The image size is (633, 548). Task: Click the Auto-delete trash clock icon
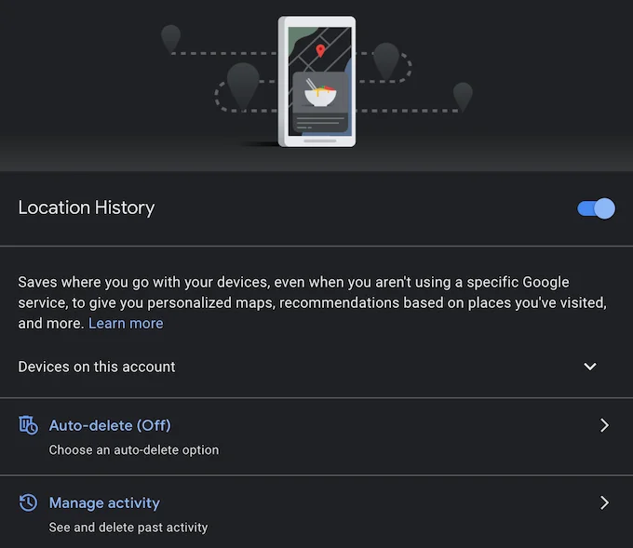coord(29,425)
